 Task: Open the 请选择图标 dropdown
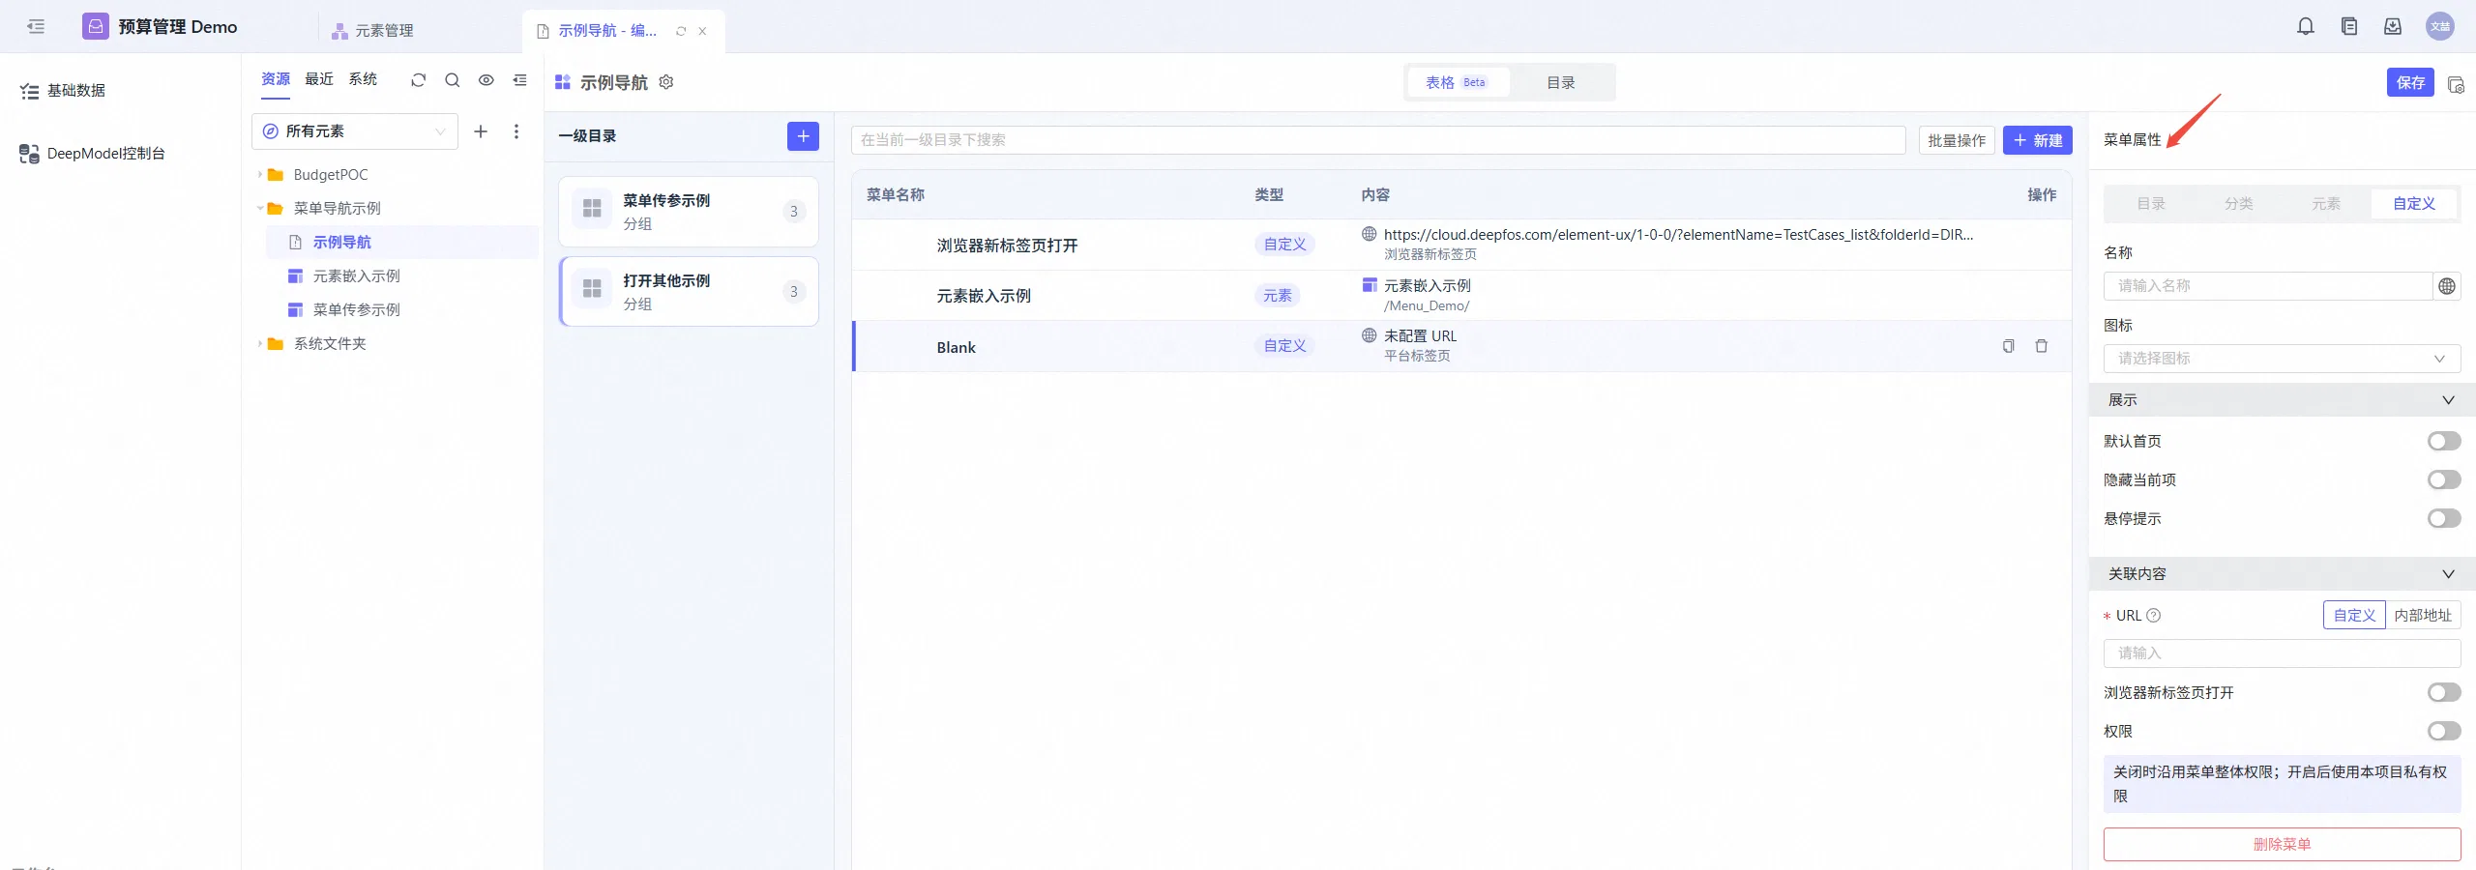pyautogui.click(x=2282, y=359)
